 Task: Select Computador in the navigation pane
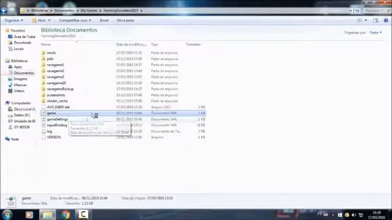pos(21,103)
